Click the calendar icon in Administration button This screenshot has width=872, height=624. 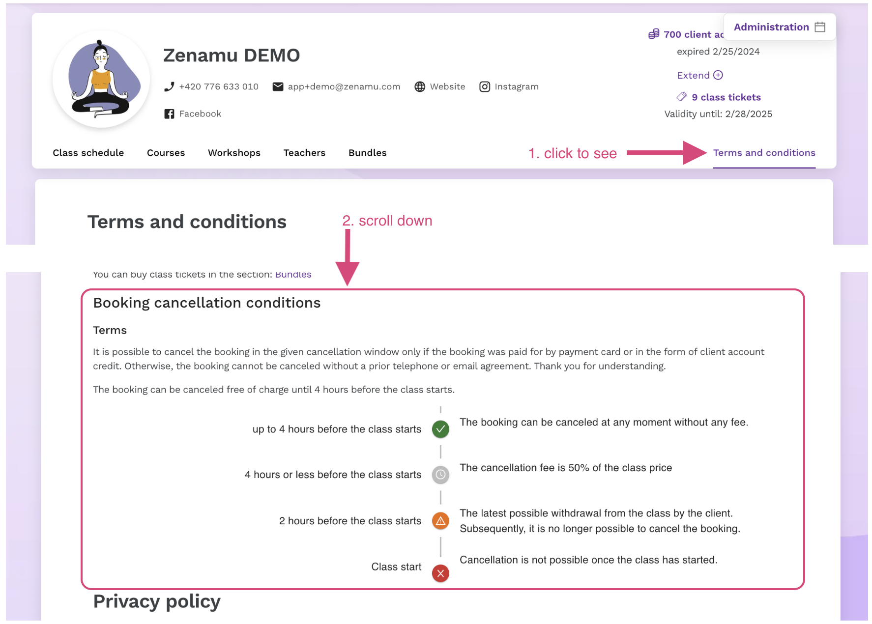820,27
